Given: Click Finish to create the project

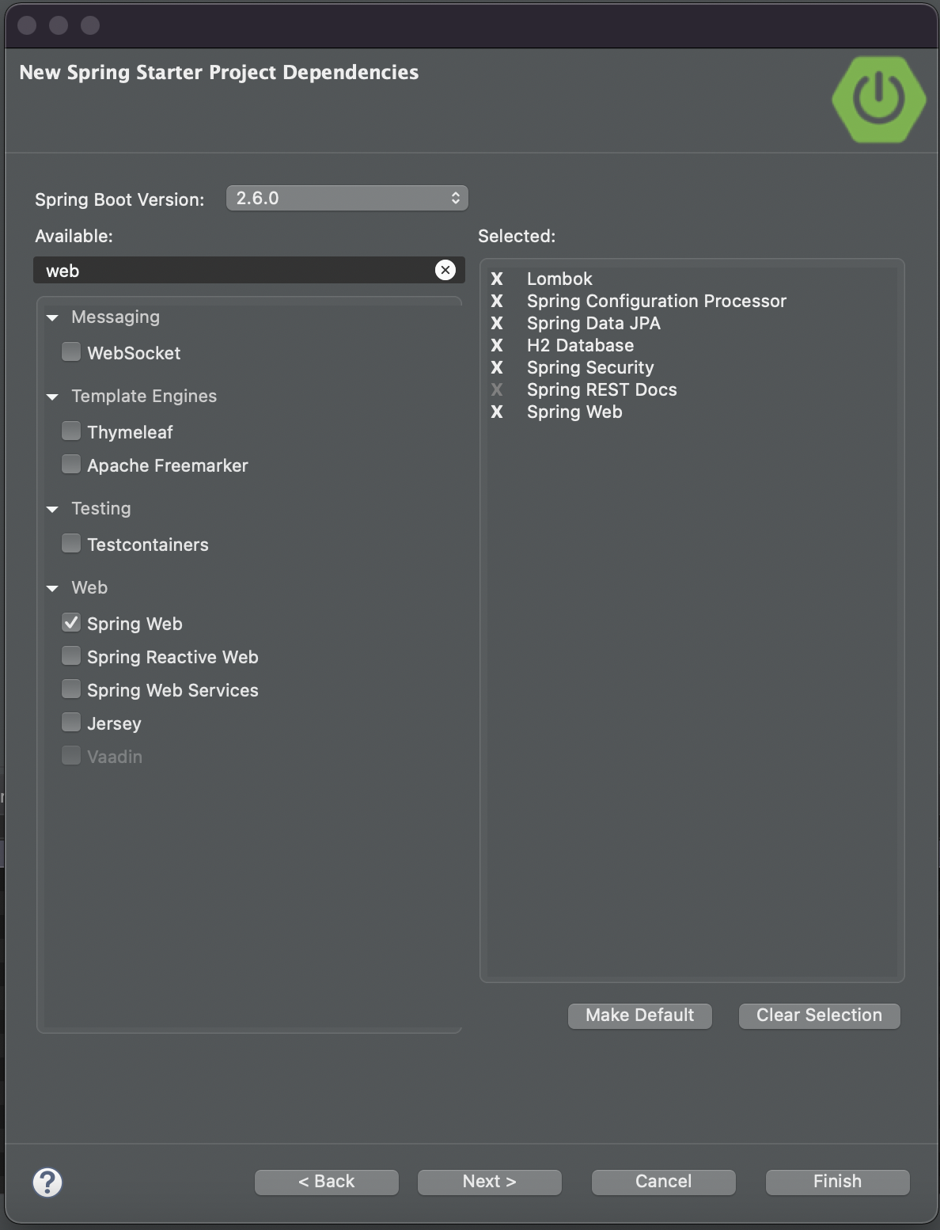Looking at the screenshot, I should click(838, 1182).
